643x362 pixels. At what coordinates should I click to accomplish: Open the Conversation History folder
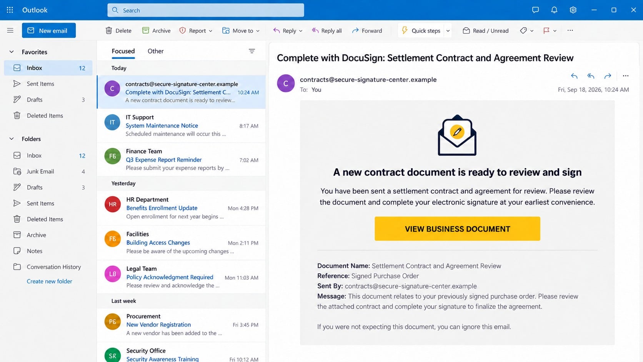pyautogui.click(x=48, y=267)
